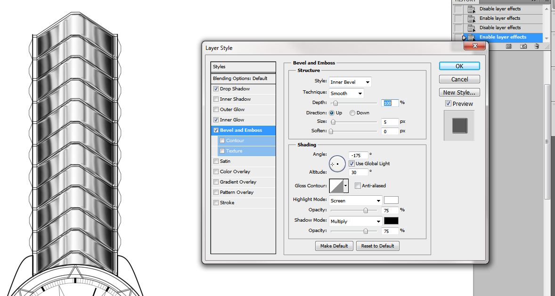This screenshot has width=555, height=296.
Task: Expand the Technique dropdown set to Smooth
Action: coord(346,94)
